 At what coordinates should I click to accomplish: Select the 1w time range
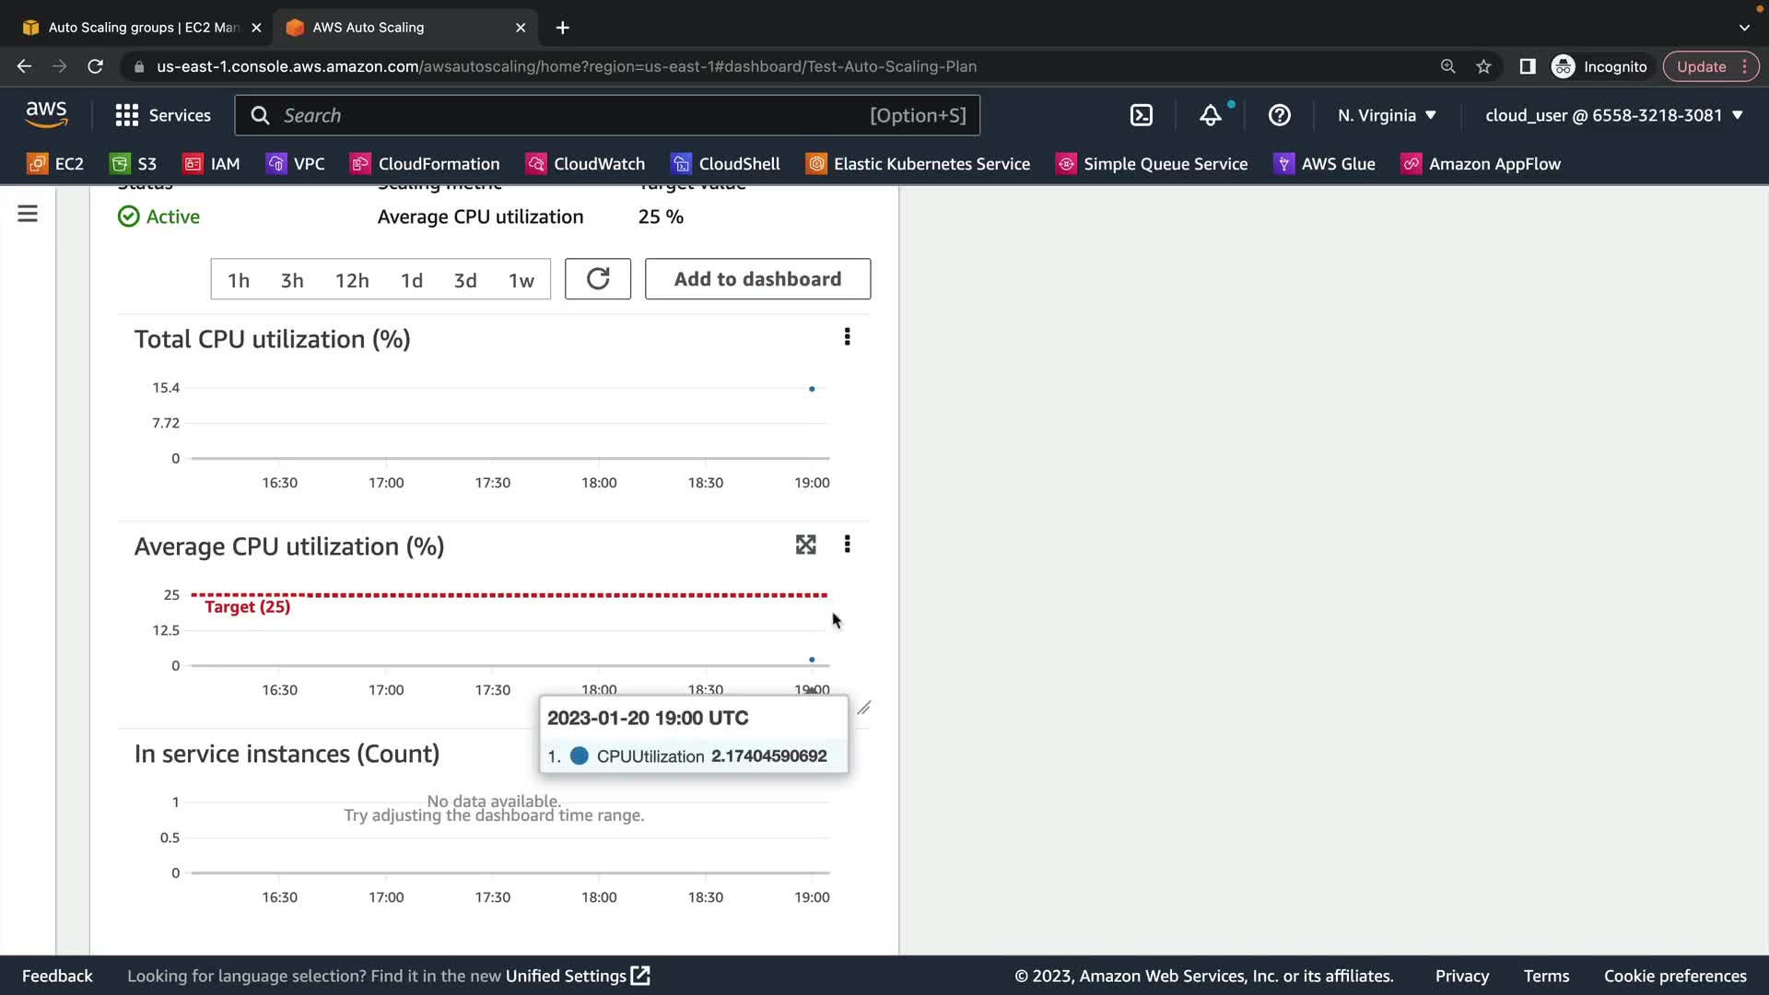(521, 280)
